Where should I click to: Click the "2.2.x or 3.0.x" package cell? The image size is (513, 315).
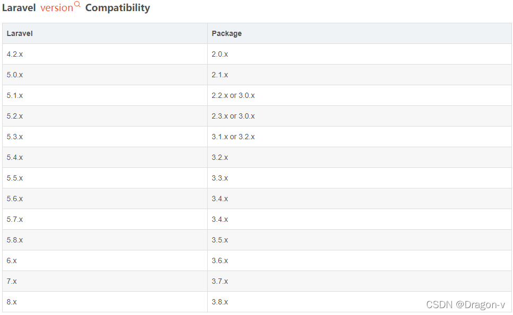tap(233, 95)
